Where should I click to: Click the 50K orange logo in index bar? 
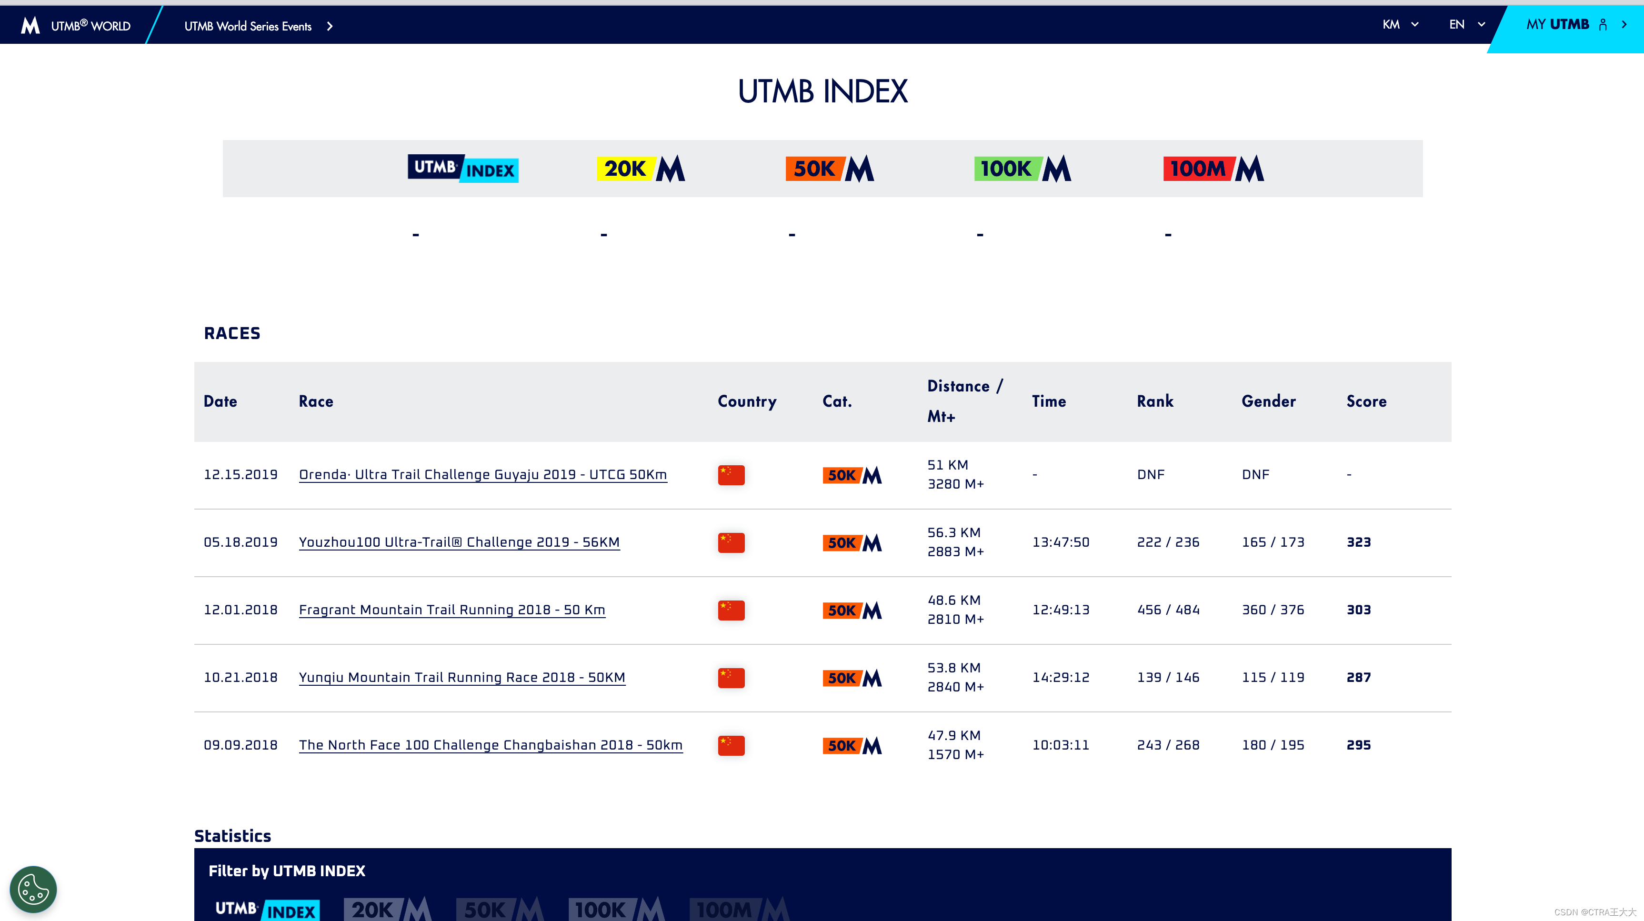[829, 169]
